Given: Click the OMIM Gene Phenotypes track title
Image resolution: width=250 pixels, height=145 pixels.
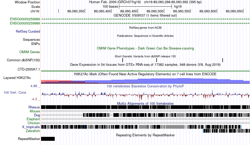Looking at the screenshot, I should point(145,48).
